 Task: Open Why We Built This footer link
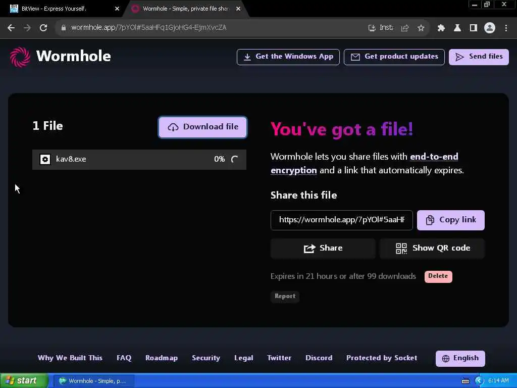point(70,358)
